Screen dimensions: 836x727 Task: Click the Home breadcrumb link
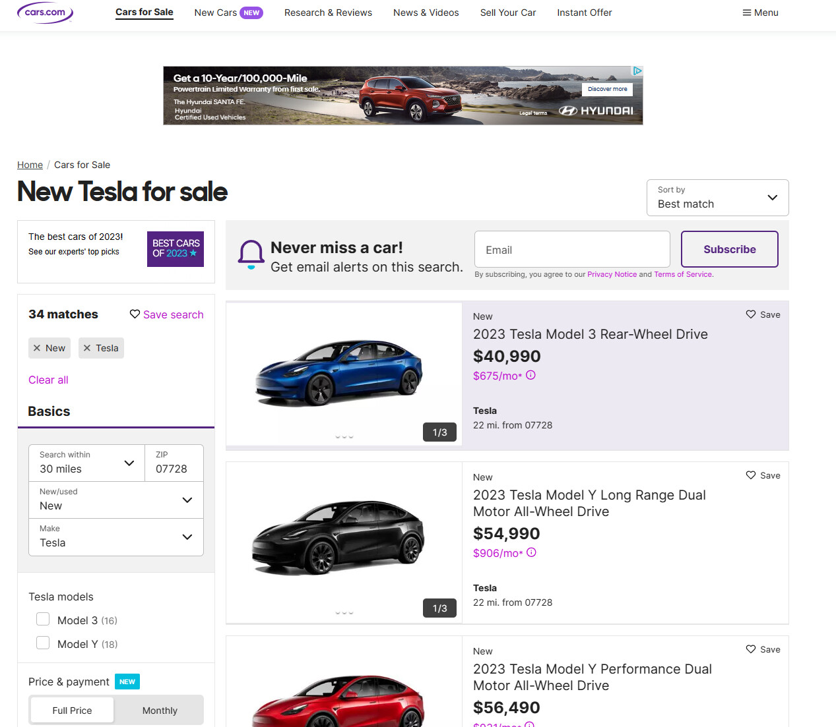30,165
